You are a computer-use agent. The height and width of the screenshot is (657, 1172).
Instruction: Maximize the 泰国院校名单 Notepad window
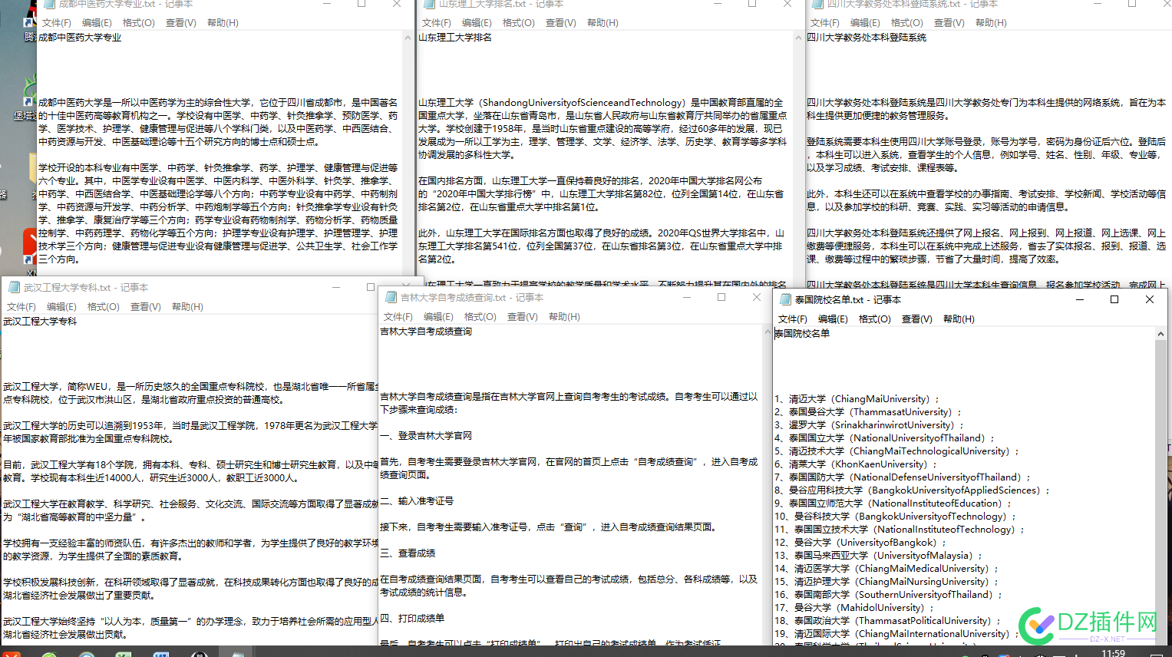[x=1114, y=299]
